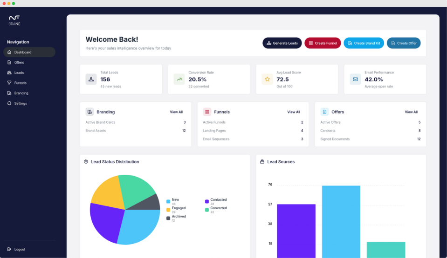Click the green macOS window button
Viewport: 447px width, 258px height.
pyautogui.click(x=14, y=3)
